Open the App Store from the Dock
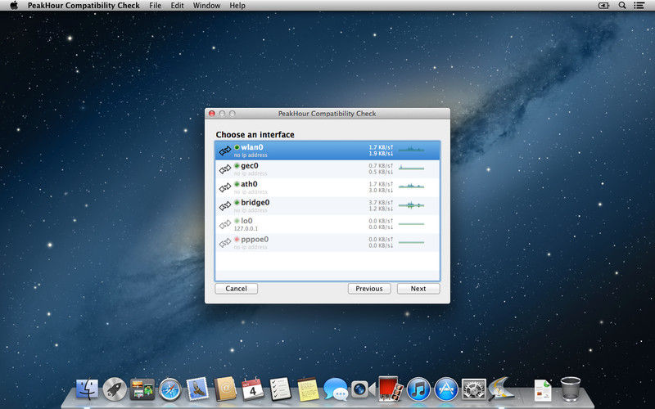 click(446, 389)
